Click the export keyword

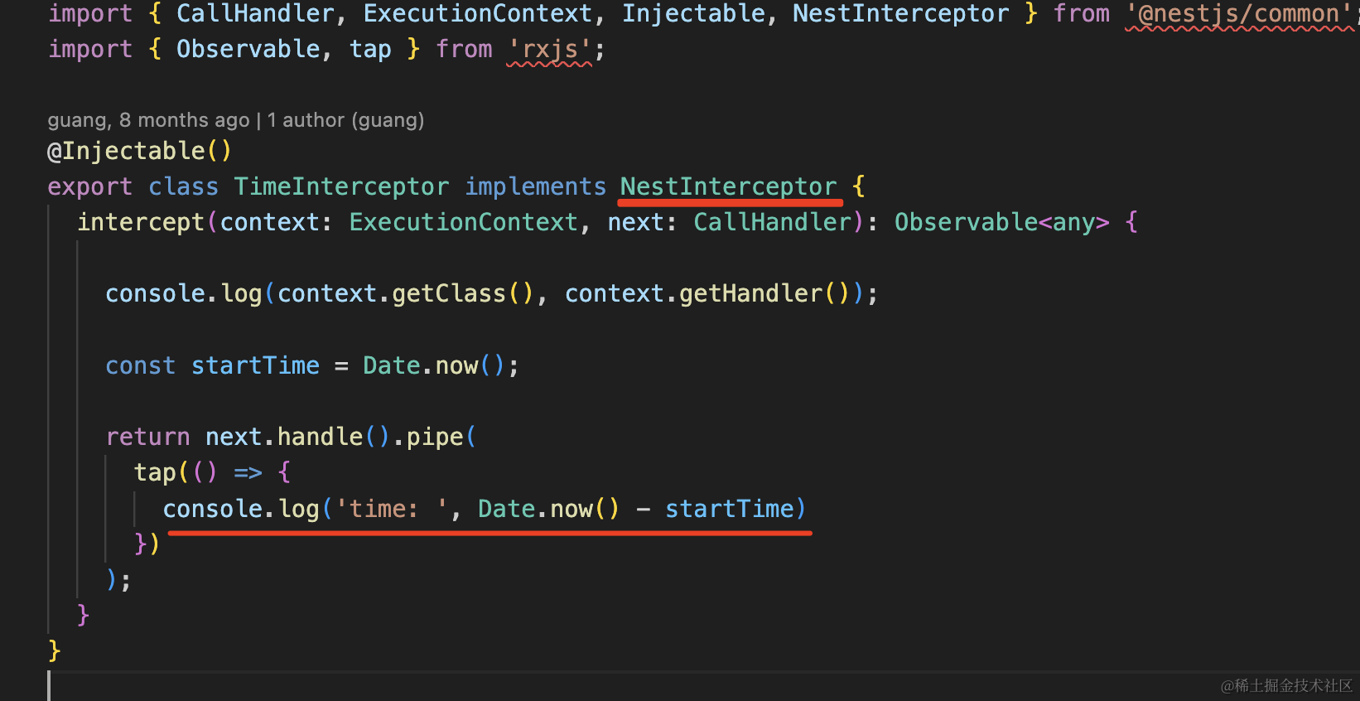click(x=89, y=186)
